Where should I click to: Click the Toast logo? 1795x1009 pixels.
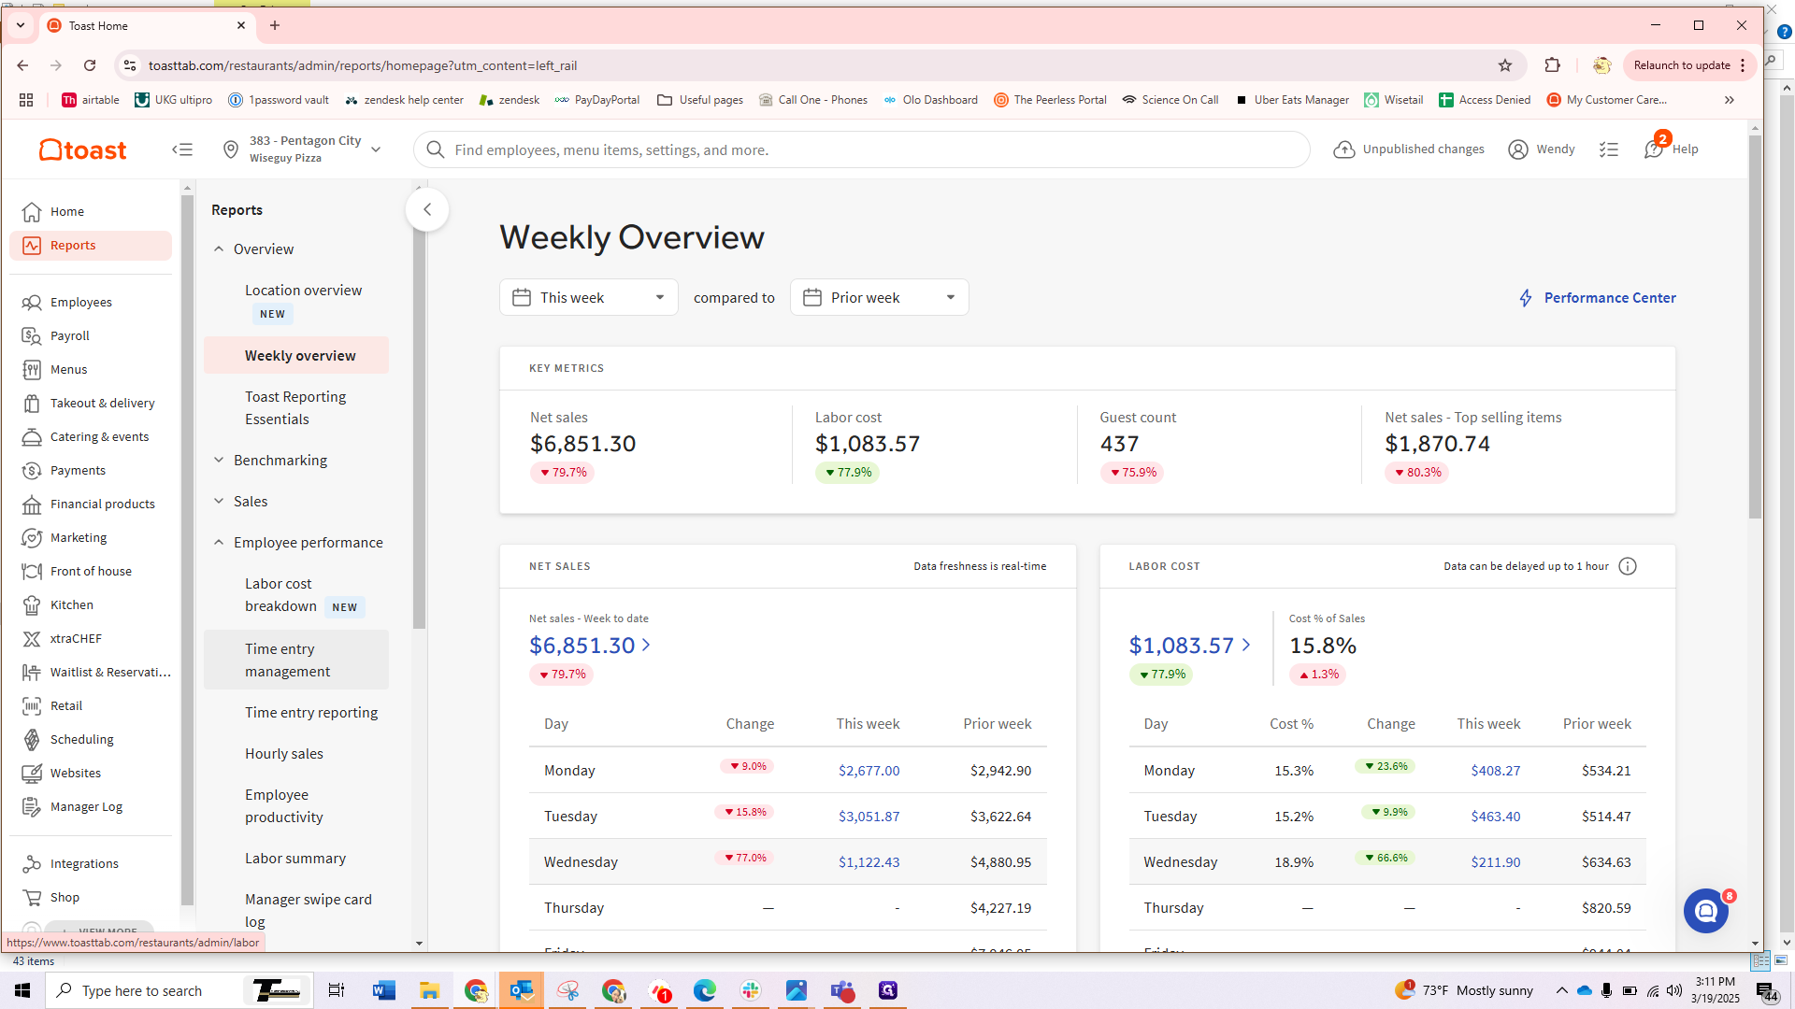[x=82, y=149]
